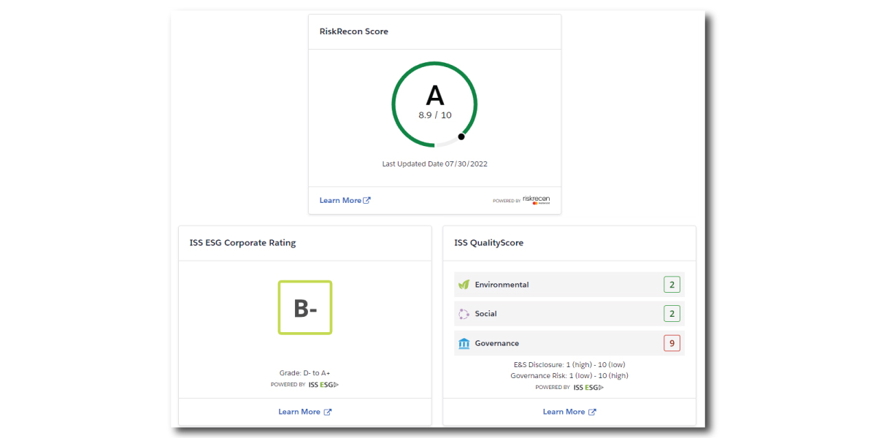The height and width of the screenshot is (438, 876).
Task: Click the Last Updated Date text
Action: pyautogui.click(x=434, y=164)
